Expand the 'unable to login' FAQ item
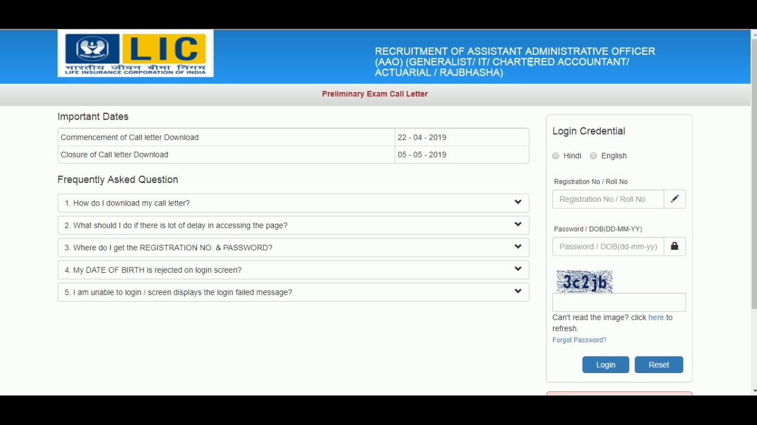The height and width of the screenshot is (425, 757). point(293,292)
